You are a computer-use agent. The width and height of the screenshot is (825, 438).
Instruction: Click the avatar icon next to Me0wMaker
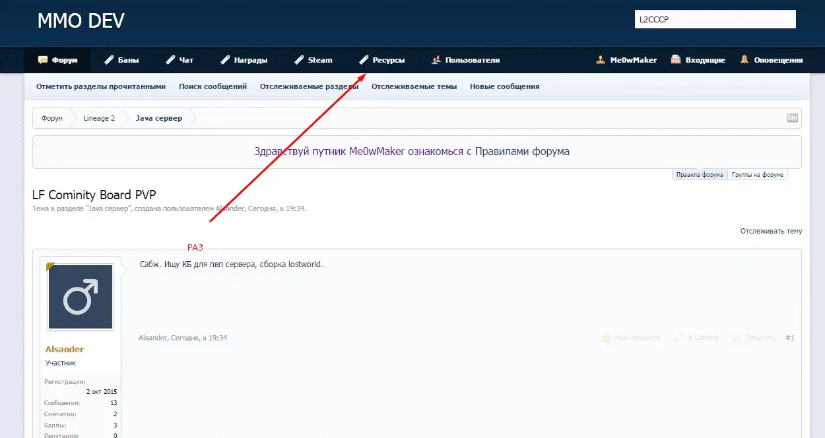click(601, 60)
